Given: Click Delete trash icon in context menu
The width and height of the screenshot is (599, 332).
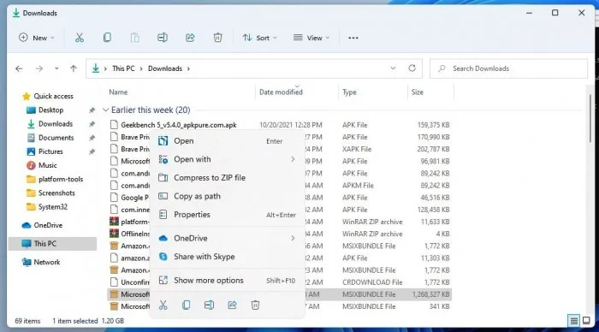Looking at the screenshot, I should [255, 305].
